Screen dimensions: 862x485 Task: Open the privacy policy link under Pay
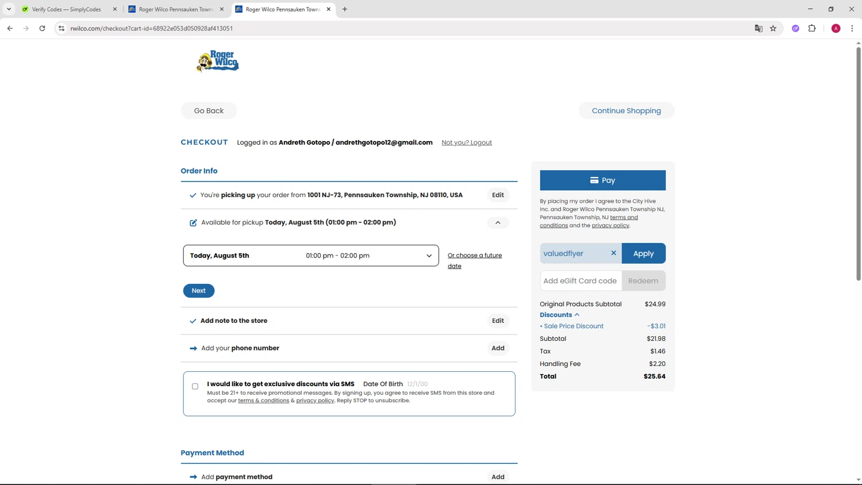click(610, 225)
